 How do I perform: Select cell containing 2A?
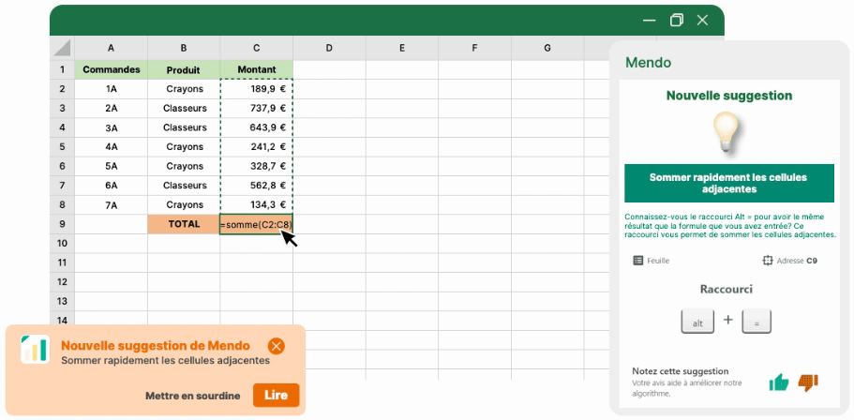coord(112,109)
